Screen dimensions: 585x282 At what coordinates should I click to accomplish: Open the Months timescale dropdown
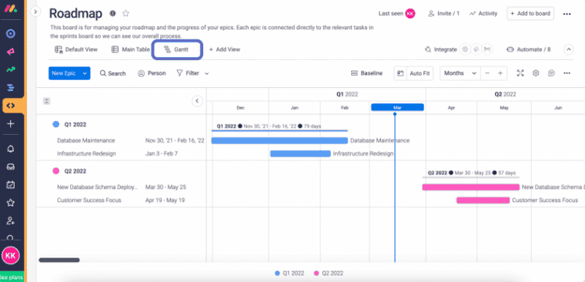(460, 73)
